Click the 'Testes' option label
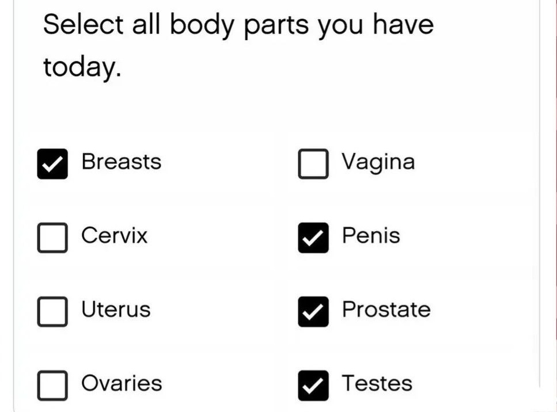The height and width of the screenshot is (412, 557). click(377, 383)
